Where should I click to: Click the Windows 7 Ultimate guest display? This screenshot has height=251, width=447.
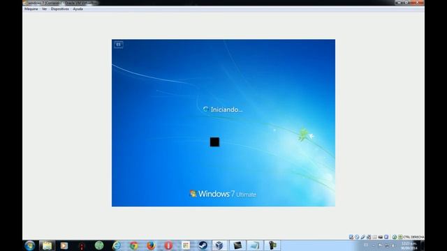click(223, 123)
